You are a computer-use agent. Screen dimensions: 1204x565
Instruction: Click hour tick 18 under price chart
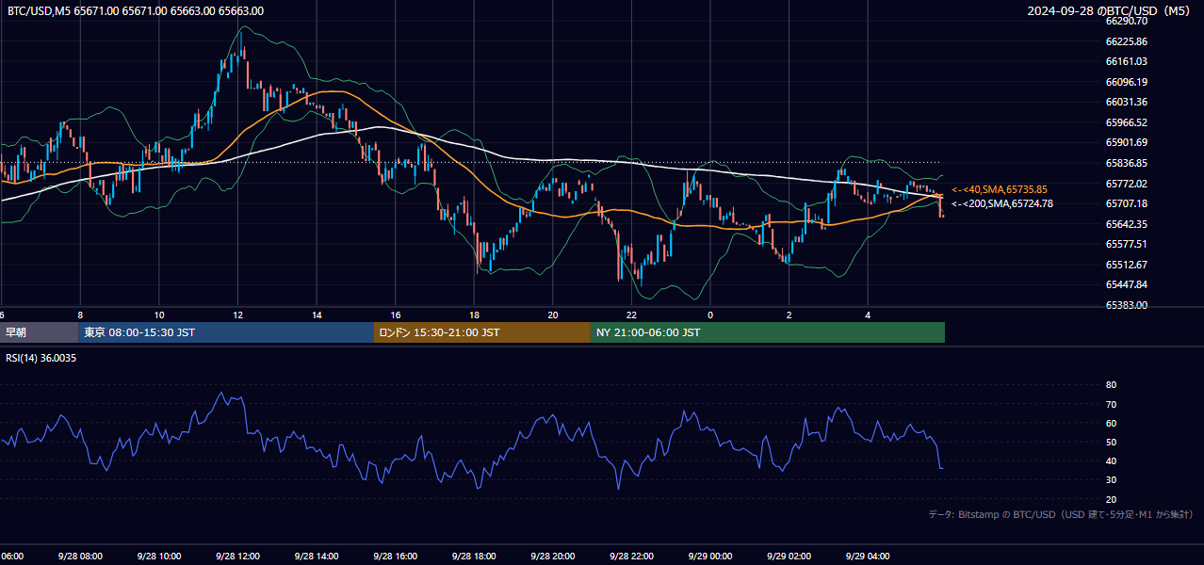click(x=474, y=315)
